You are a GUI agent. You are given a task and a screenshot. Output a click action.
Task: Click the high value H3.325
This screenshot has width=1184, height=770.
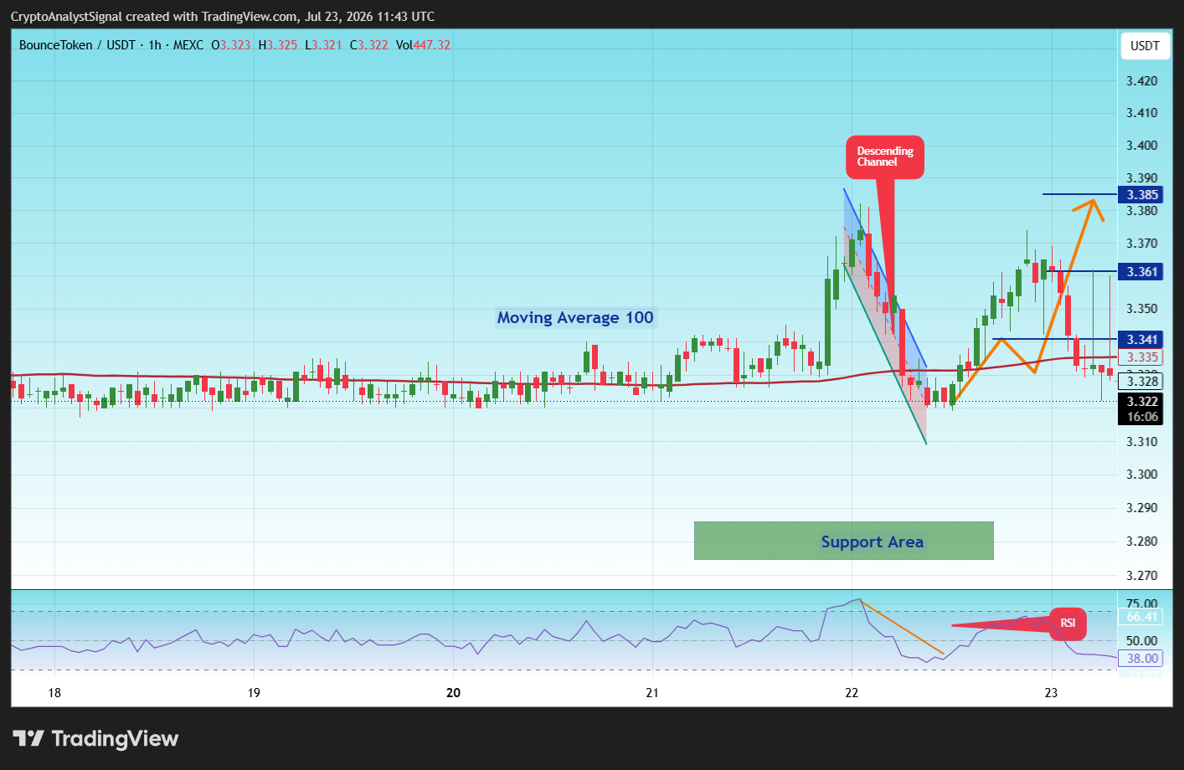pos(278,45)
